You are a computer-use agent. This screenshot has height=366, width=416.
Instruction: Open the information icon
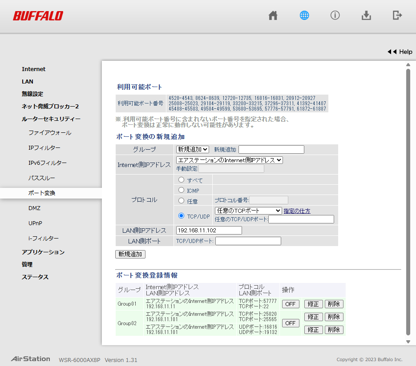pos(335,16)
